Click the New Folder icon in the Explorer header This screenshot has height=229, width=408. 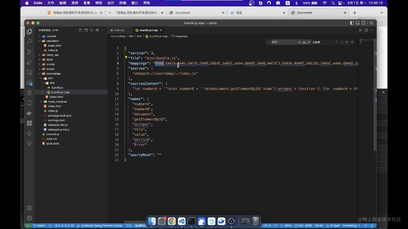[x=86, y=30]
